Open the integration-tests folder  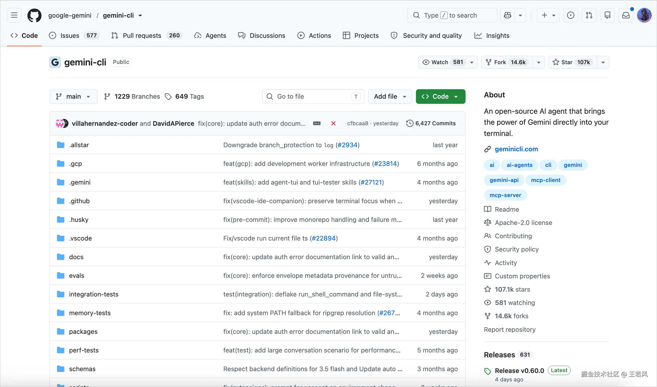pos(94,294)
